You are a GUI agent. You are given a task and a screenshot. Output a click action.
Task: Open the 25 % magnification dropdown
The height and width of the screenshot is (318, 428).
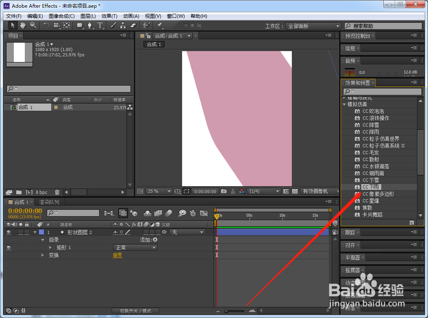159,191
